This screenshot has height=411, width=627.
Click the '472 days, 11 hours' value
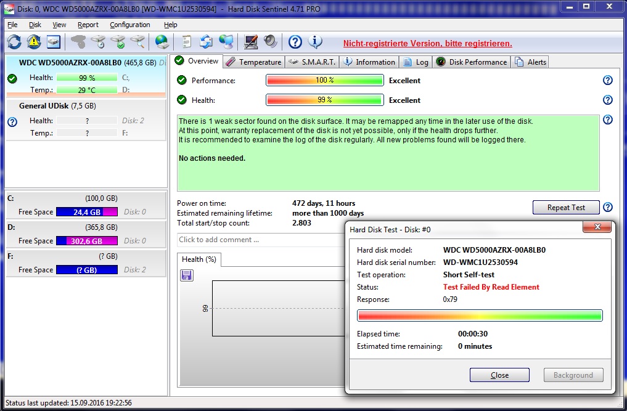click(324, 203)
